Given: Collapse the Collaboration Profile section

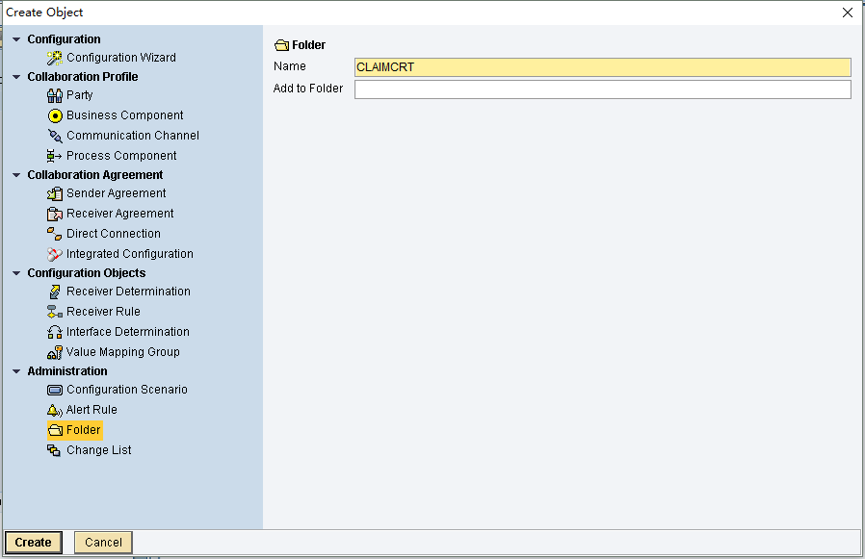Looking at the screenshot, I should [x=16, y=77].
